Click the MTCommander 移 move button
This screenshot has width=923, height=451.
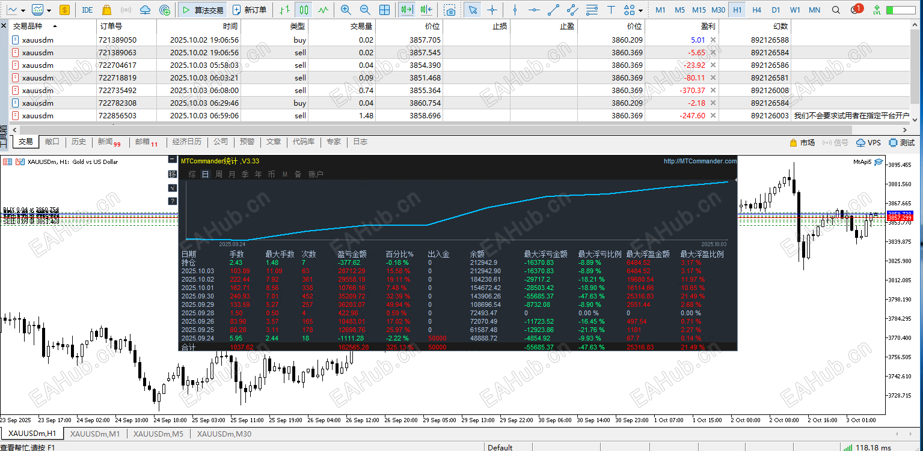point(173,174)
